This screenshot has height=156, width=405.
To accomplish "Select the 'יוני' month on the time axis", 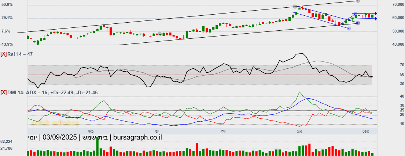I will click(x=157, y=131).
